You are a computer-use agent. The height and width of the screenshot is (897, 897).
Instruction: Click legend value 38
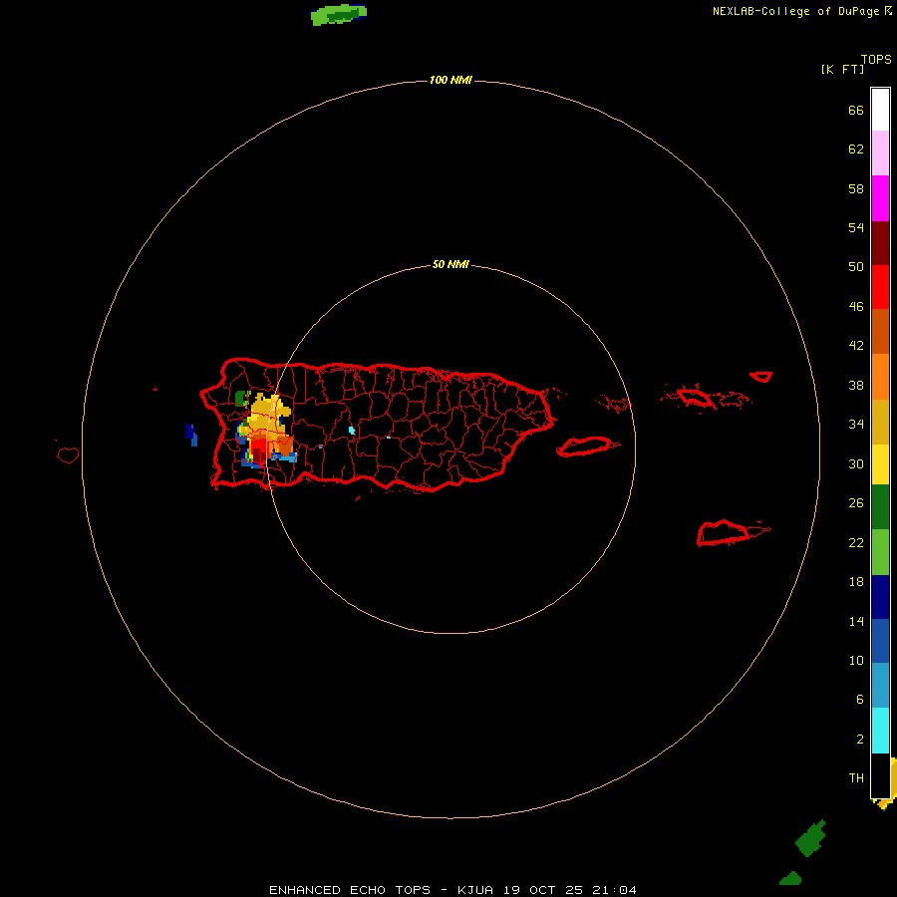(x=856, y=385)
